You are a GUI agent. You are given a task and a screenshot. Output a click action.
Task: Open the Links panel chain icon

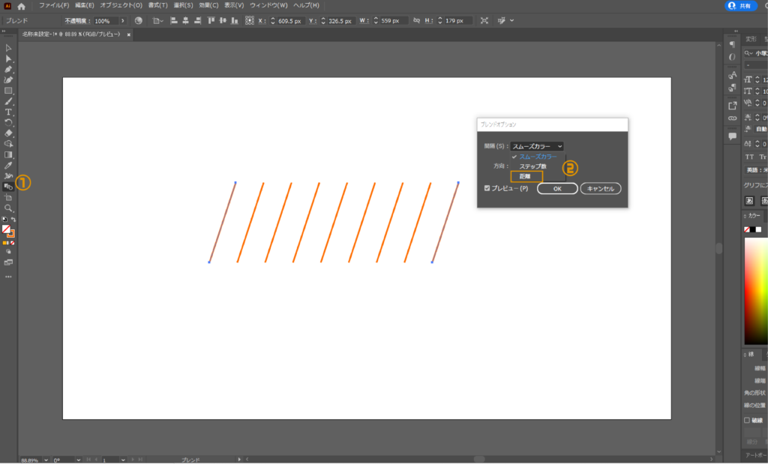coord(732,118)
